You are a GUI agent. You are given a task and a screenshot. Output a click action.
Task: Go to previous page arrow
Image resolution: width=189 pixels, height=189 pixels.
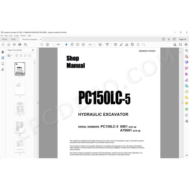click(x=42, y=45)
